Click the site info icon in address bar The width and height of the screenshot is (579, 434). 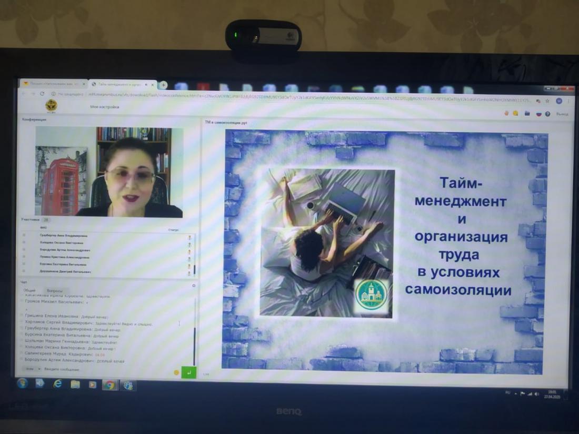tap(54, 94)
